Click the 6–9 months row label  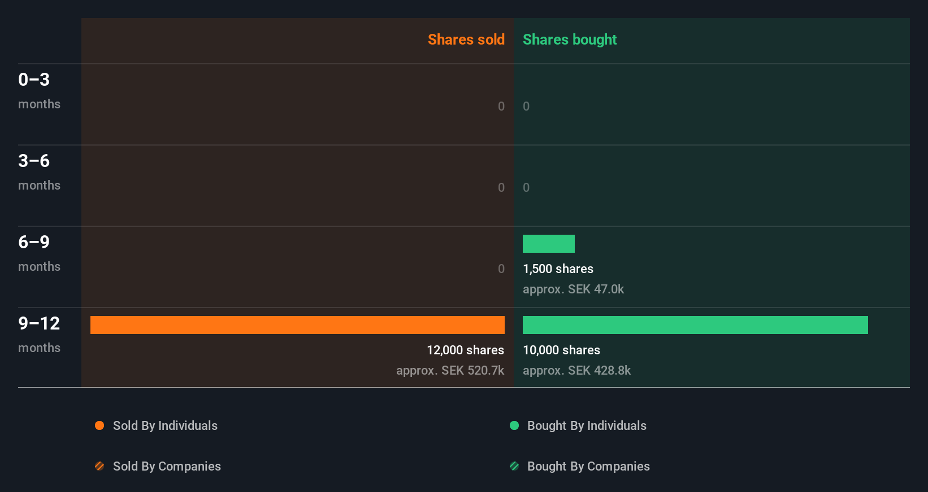(x=39, y=253)
